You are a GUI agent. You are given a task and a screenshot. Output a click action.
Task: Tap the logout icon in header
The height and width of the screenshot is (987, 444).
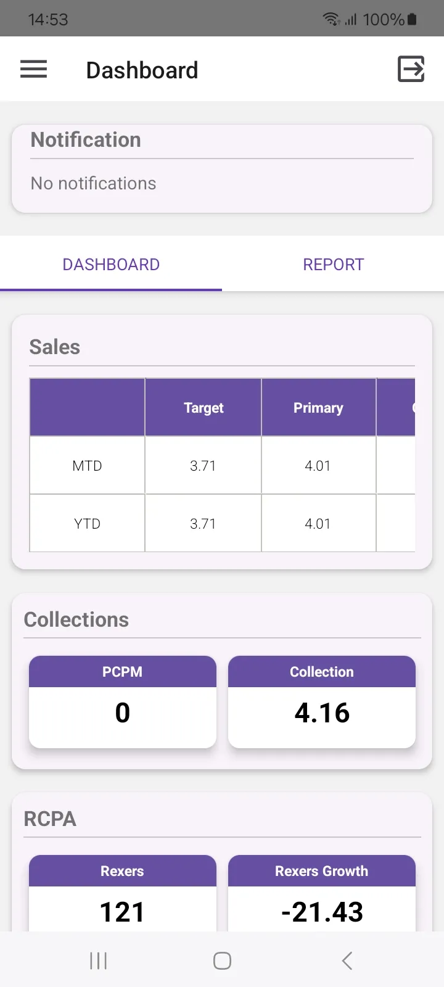coord(411,68)
